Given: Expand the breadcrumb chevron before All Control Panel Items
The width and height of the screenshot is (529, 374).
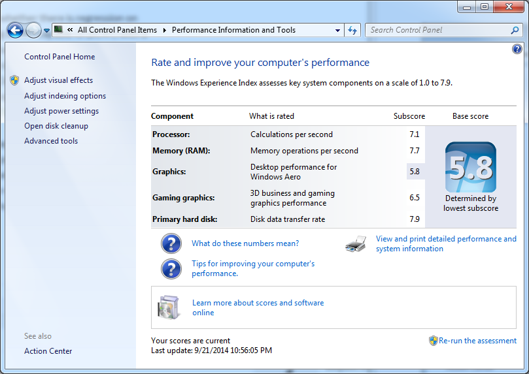Looking at the screenshot, I should 68,30.
